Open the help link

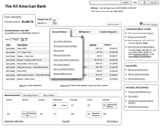tap(135, 3)
